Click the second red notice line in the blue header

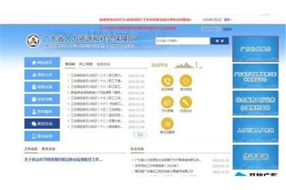click(x=138, y=28)
